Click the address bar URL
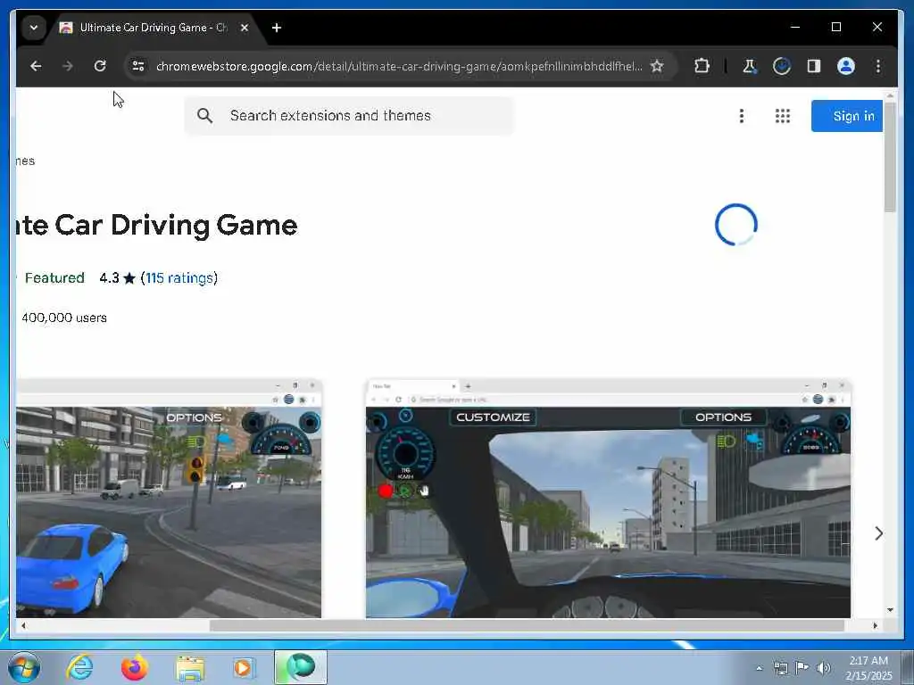This screenshot has width=914, height=685. pyautogui.click(x=399, y=66)
